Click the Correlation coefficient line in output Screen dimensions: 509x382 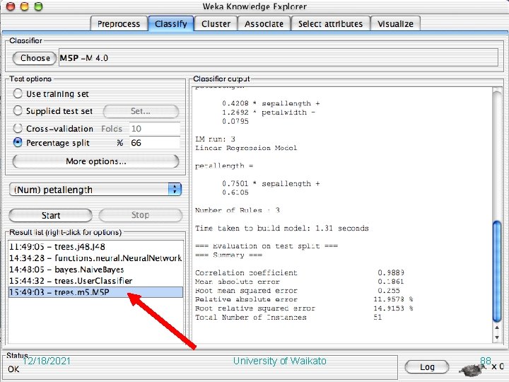coord(300,272)
